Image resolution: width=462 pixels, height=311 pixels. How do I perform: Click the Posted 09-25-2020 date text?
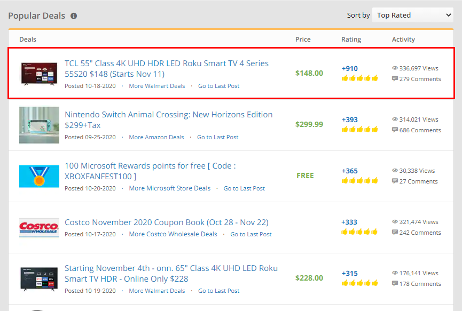tap(90, 137)
